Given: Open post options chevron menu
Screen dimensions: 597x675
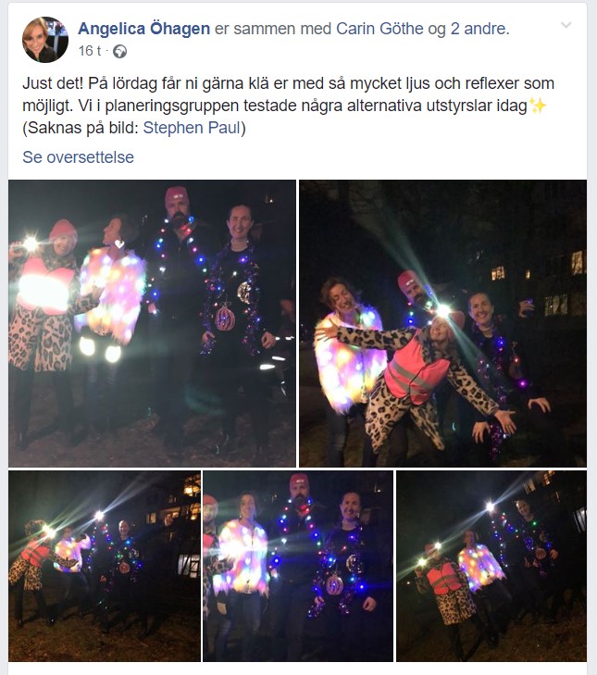Looking at the screenshot, I should (x=566, y=25).
